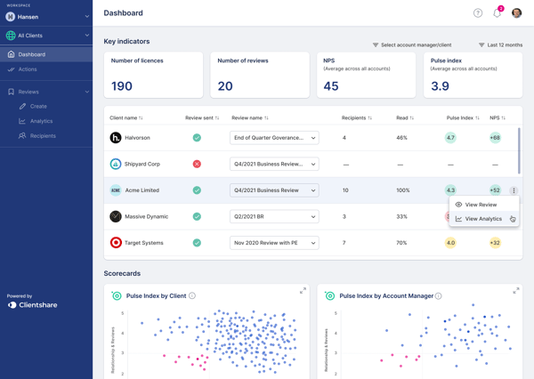Click Halvorson's green review sent check

(x=197, y=138)
